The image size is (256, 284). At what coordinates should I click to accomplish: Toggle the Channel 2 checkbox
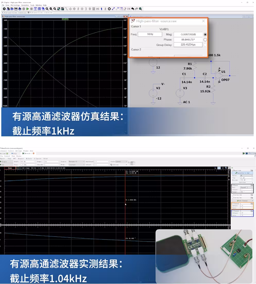pos(232,211)
